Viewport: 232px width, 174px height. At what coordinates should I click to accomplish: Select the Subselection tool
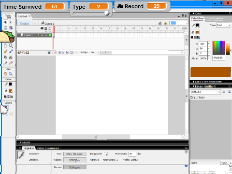coord(11,22)
